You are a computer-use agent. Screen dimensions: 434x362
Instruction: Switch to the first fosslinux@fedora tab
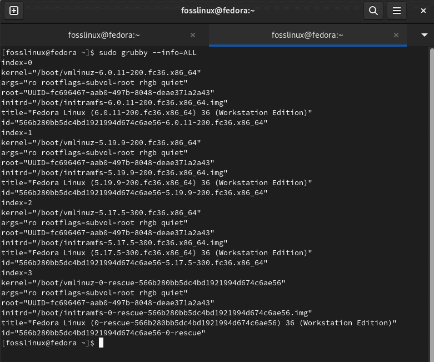(x=104, y=35)
